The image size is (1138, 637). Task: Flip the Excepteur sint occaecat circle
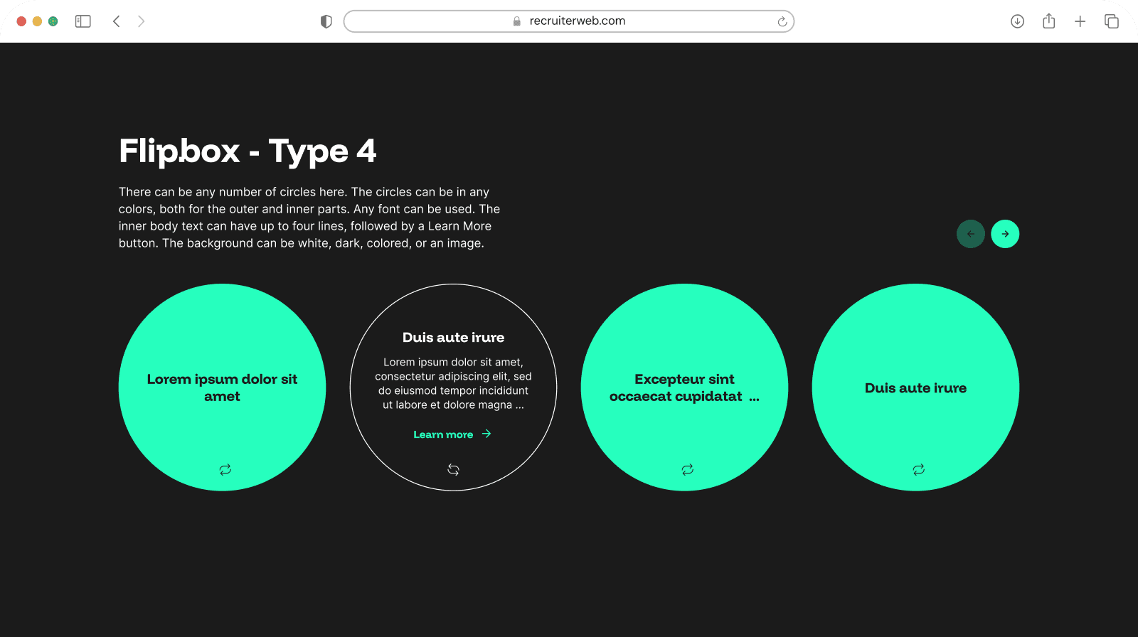pyautogui.click(x=687, y=469)
